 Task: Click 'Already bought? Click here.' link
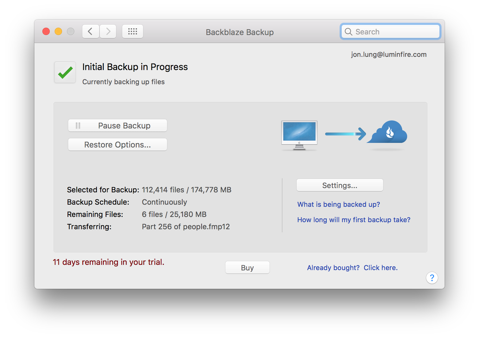pyautogui.click(x=352, y=268)
